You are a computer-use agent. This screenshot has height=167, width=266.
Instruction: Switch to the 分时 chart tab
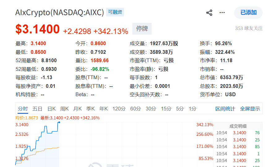coord(23,109)
